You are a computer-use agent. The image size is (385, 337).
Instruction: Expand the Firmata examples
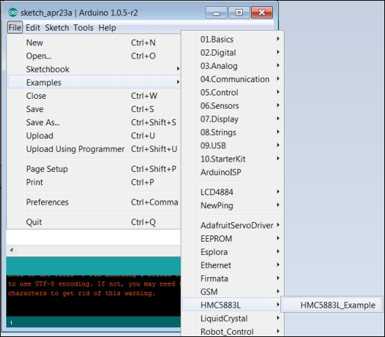tap(233, 279)
